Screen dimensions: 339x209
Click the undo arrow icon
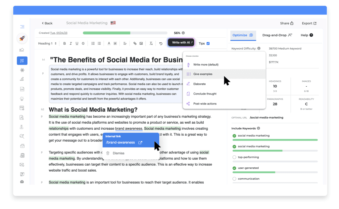[x=161, y=43]
